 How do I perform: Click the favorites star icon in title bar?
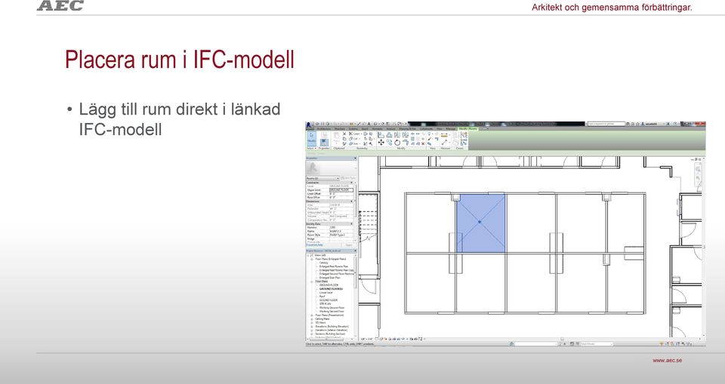(637, 124)
